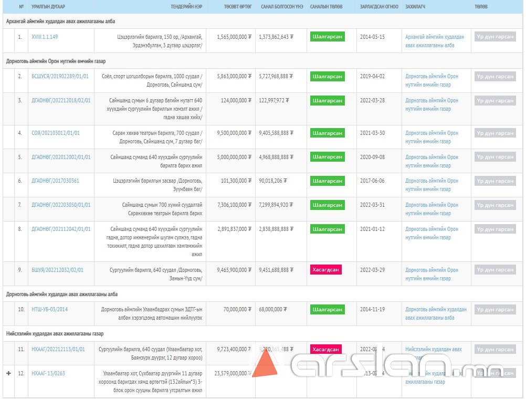Viewport: 526px width, 400px height.
Task: Sort by the Зарлагдсан огноо column header
Action: pyautogui.click(x=379, y=7)
